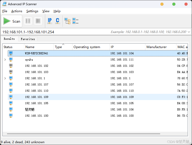Open the View menu

click(46, 11)
